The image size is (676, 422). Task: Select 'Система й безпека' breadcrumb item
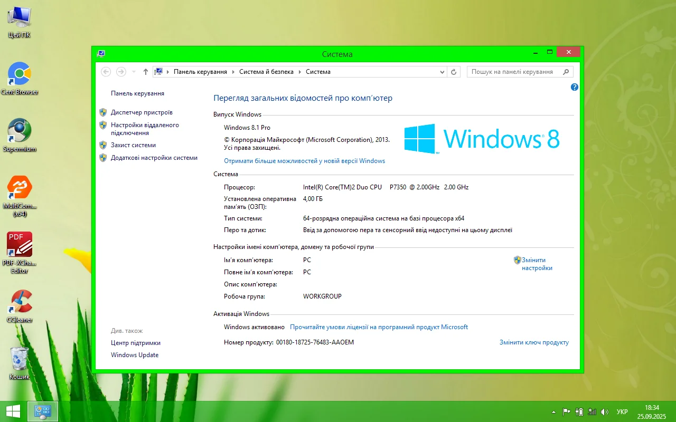tap(266, 72)
